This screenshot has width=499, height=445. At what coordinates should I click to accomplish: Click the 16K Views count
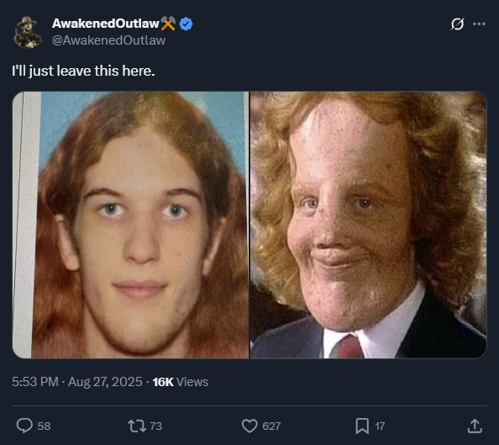181,382
